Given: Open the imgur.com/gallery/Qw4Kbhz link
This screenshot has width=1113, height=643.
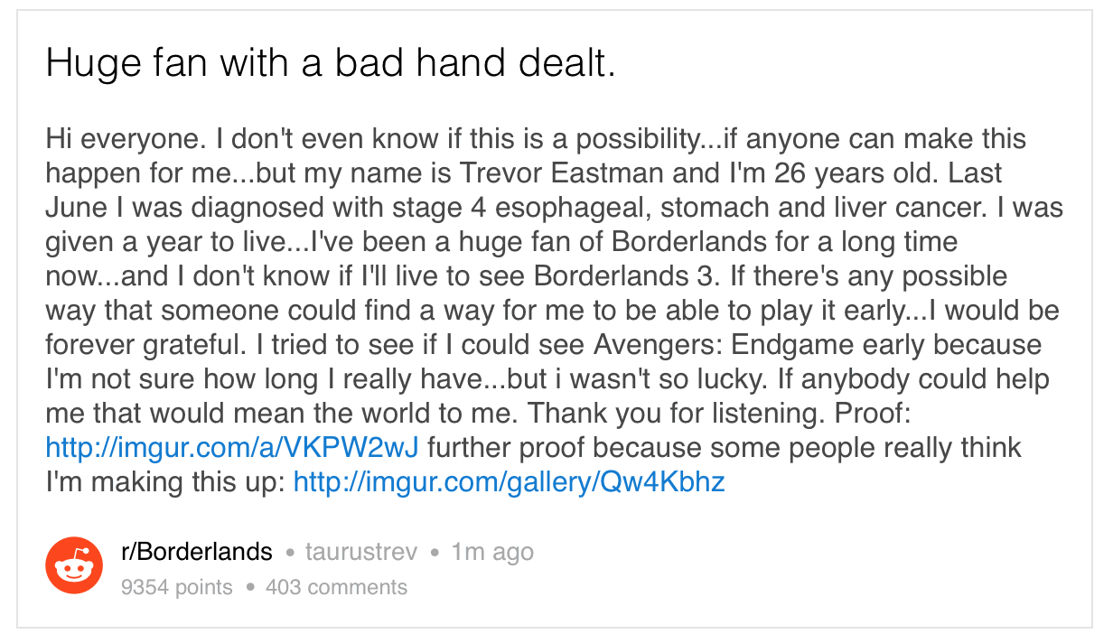Looking at the screenshot, I should 510,482.
